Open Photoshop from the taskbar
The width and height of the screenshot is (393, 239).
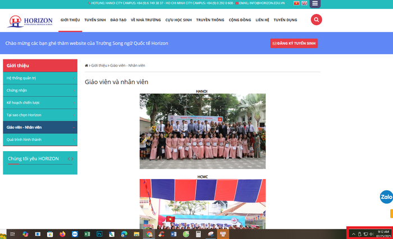tap(99, 233)
